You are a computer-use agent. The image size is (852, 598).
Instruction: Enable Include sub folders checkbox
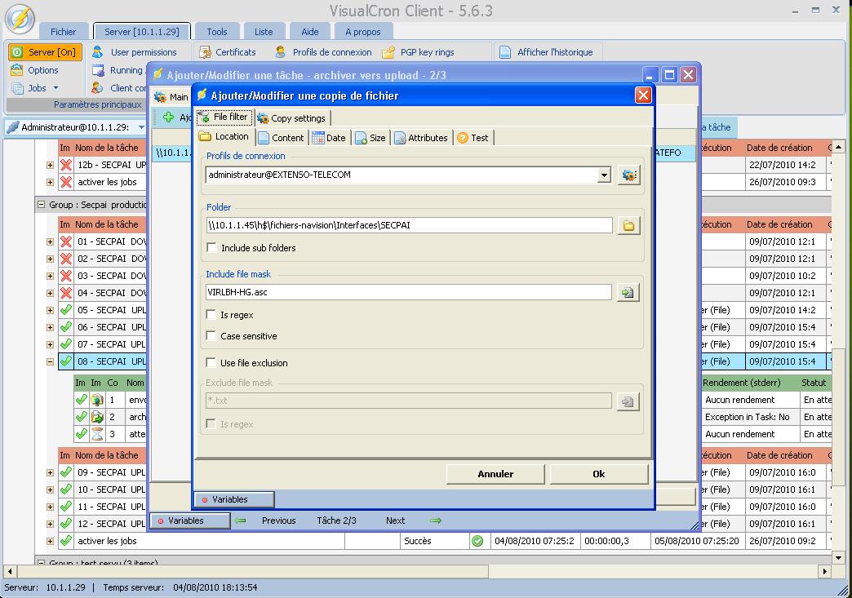coord(212,248)
